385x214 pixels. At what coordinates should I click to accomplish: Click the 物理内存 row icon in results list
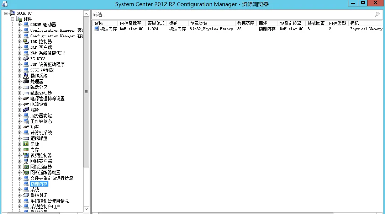[96, 29]
